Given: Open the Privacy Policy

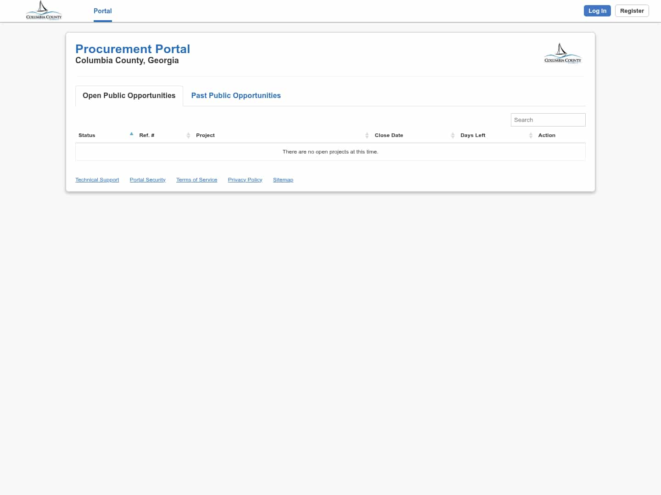Looking at the screenshot, I should point(245,180).
